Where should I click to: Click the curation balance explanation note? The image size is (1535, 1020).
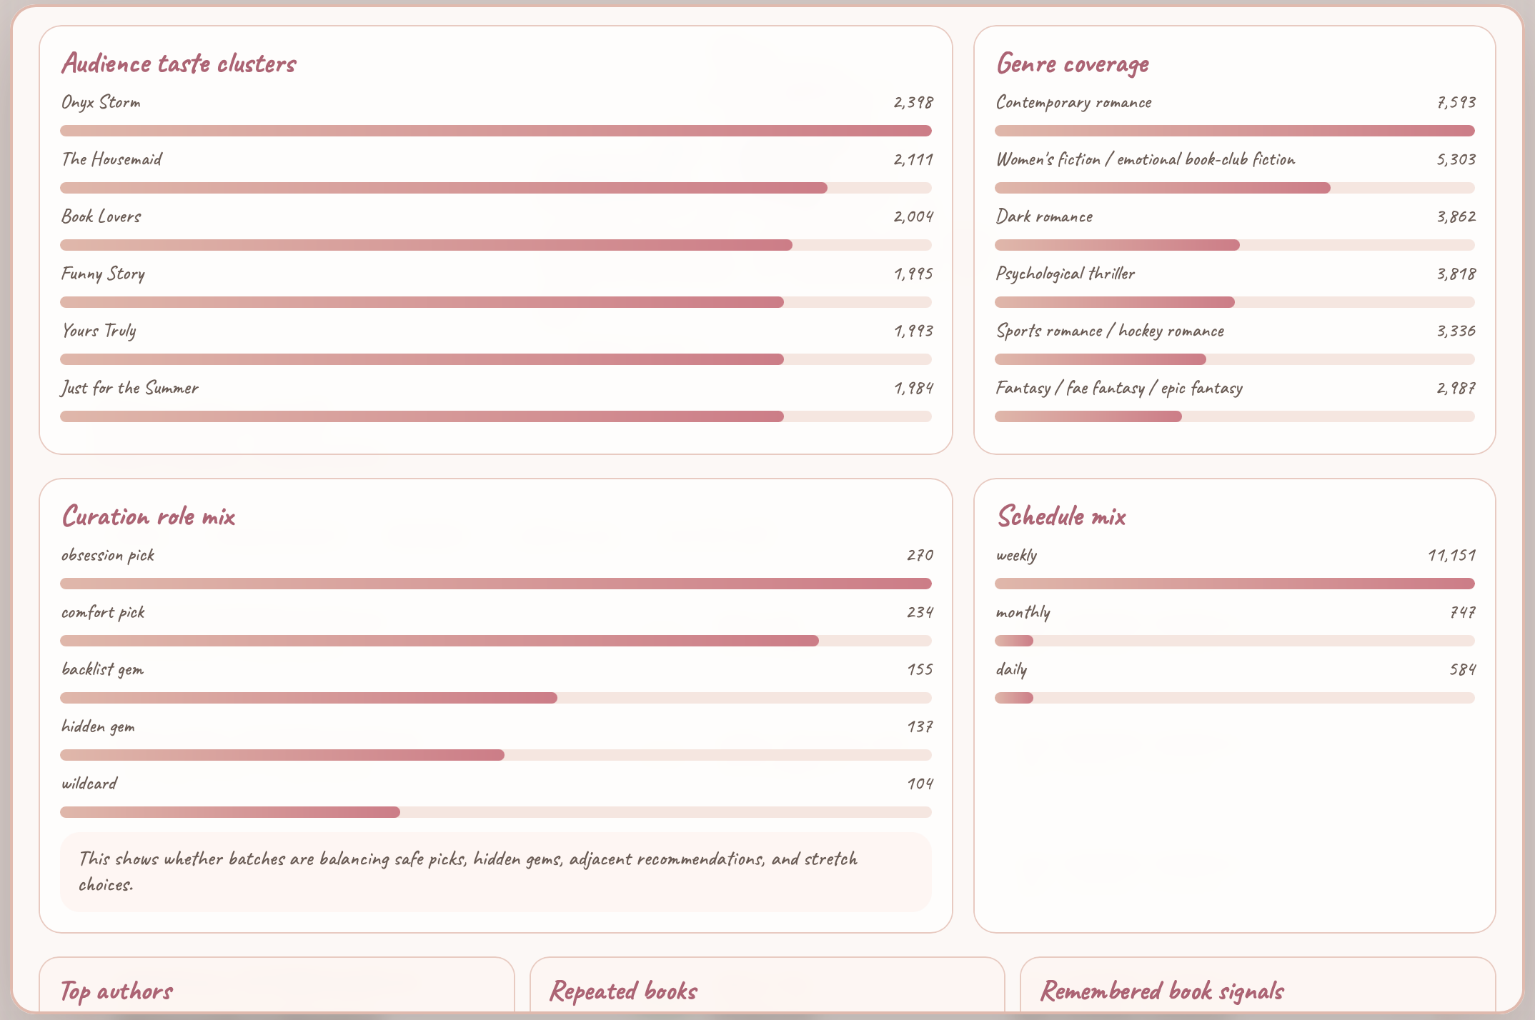496,871
